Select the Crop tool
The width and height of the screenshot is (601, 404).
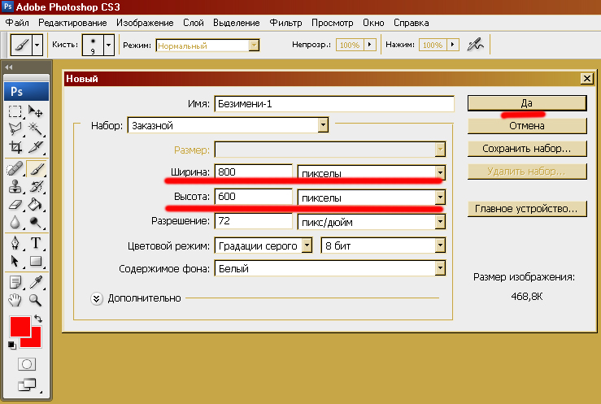[x=15, y=147]
